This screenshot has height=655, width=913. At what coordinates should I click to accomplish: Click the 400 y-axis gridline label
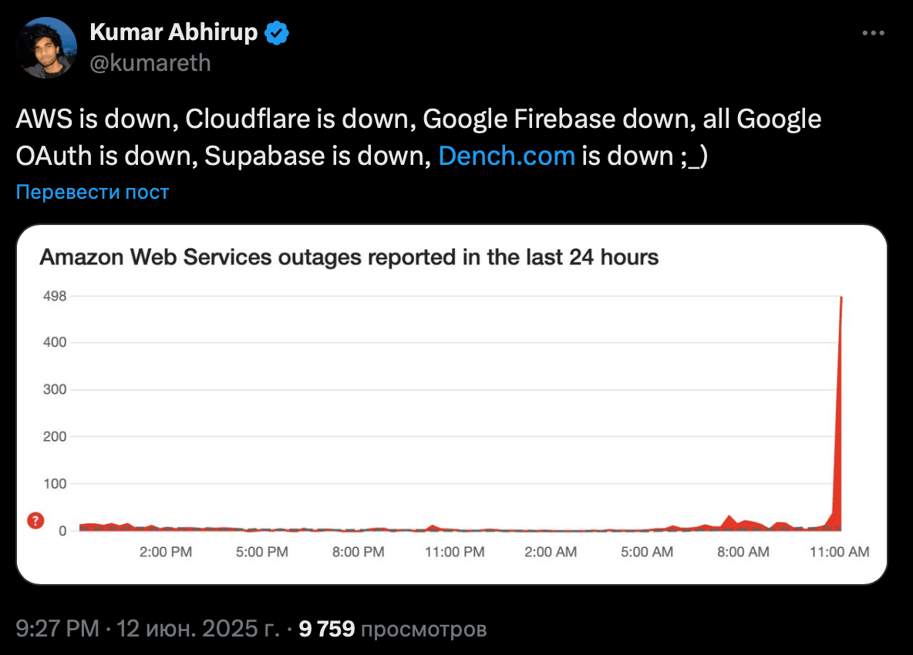(55, 342)
